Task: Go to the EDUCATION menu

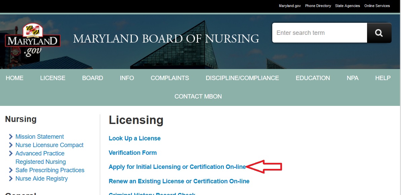Action: pyautogui.click(x=313, y=78)
